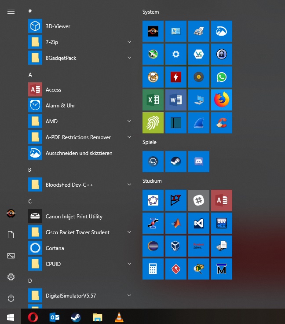
Task: Open File Explorer from the taskbar
Action: [x=97, y=317]
